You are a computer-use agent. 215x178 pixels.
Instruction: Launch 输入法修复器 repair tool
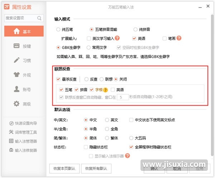click(23, 150)
